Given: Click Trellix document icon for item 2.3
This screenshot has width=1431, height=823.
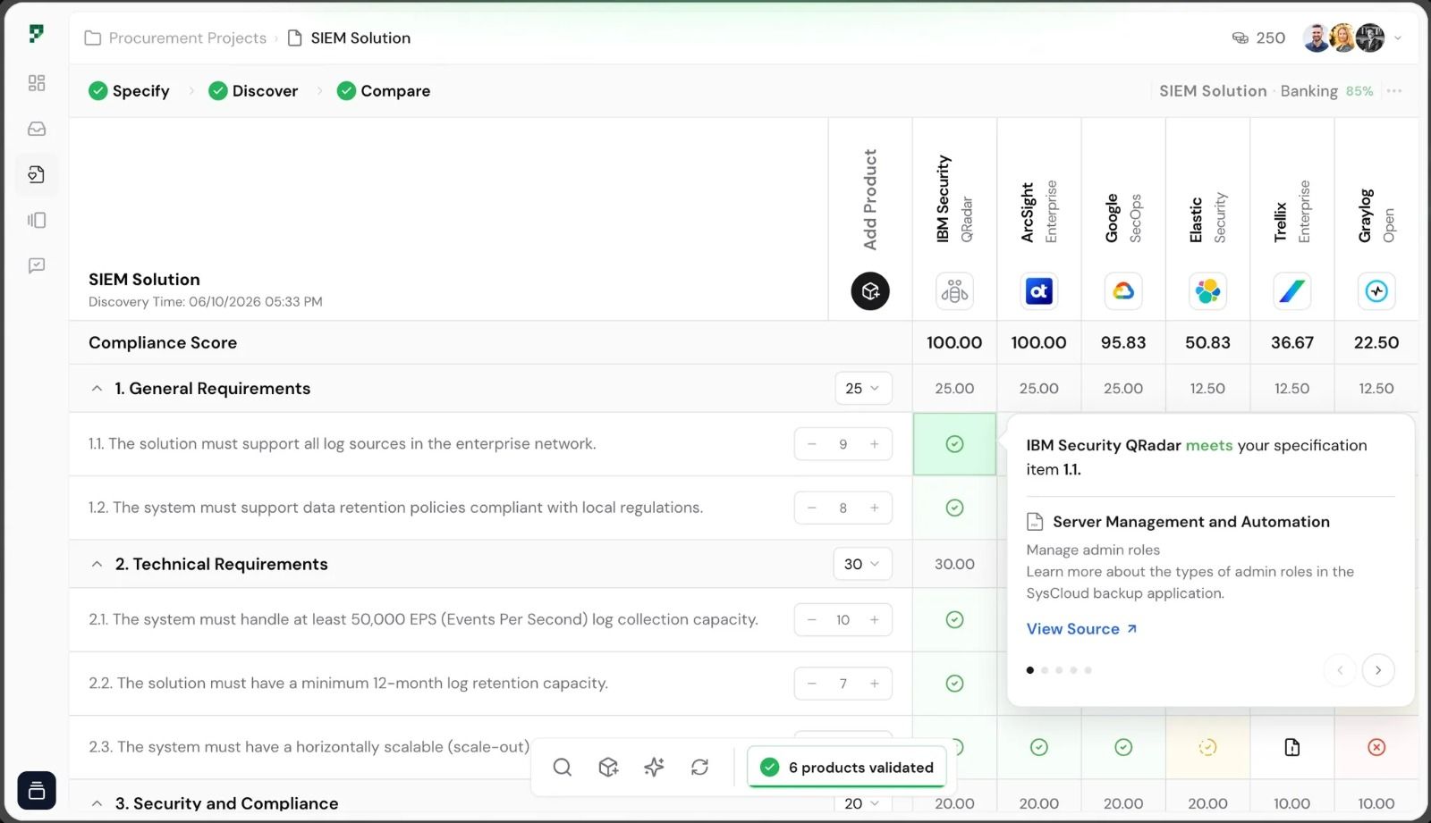Looking at the screenshot, I should click(1292, 747).
